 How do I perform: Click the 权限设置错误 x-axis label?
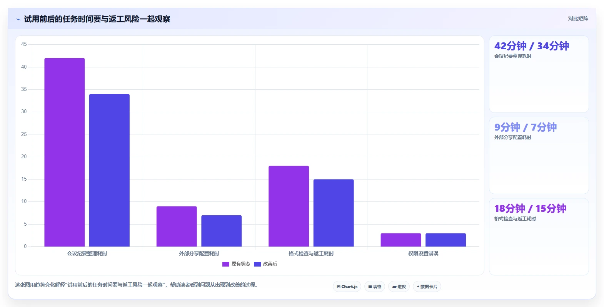coord(423,253)
